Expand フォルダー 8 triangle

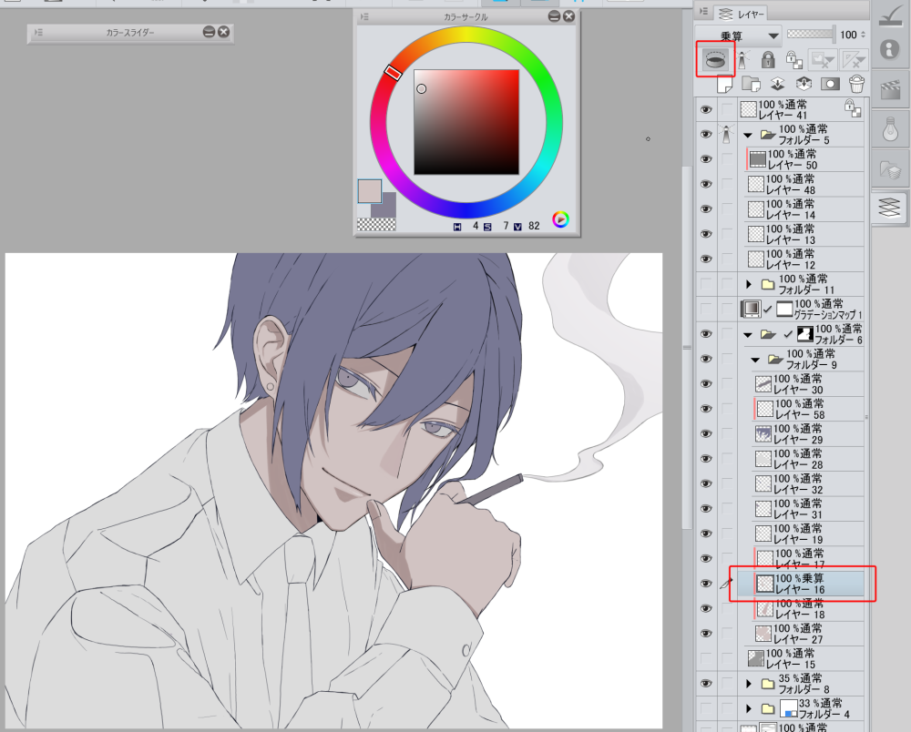pos(749,683)
